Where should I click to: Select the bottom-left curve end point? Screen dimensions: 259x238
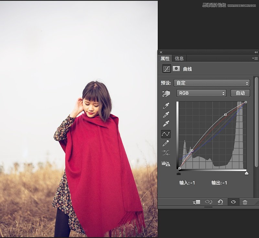point(180,168)
